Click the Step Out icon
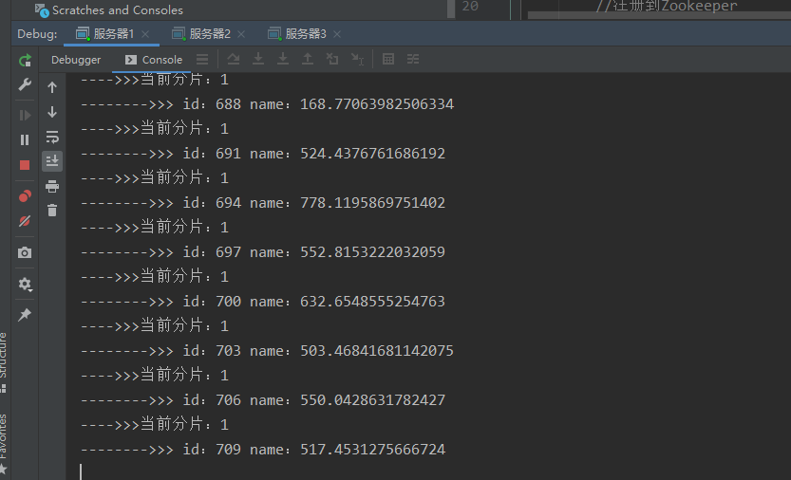This screenshot has width=791, height=480. tap(308, 59)
